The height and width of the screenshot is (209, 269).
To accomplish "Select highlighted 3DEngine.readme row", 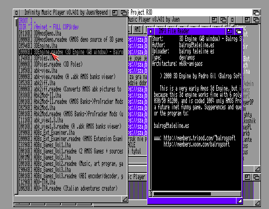I will coord(71,52).
